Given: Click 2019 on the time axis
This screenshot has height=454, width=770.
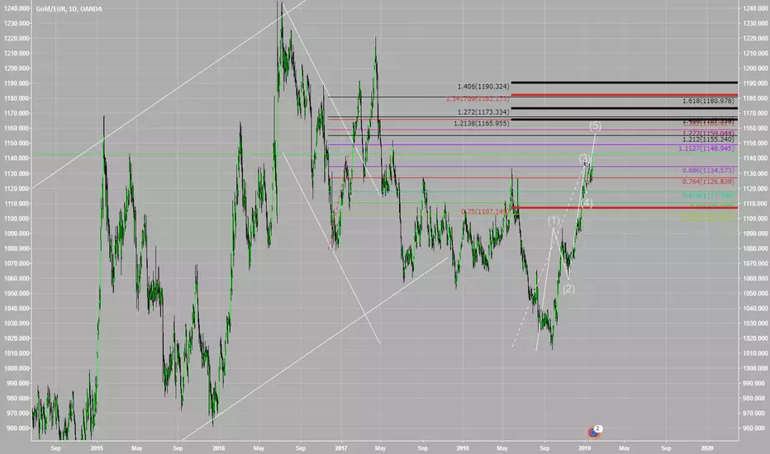Looking at the screenshot, I should point(584,448).
